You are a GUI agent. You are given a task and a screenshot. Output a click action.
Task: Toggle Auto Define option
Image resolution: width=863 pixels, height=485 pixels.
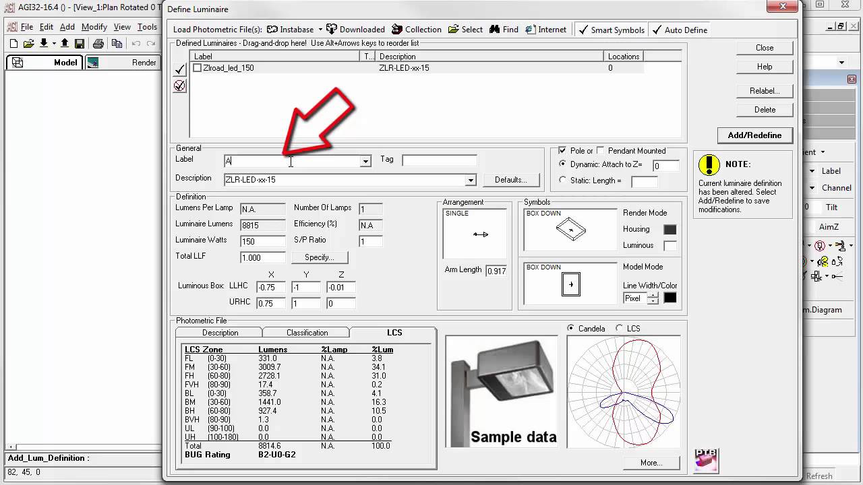coord(680,30)
